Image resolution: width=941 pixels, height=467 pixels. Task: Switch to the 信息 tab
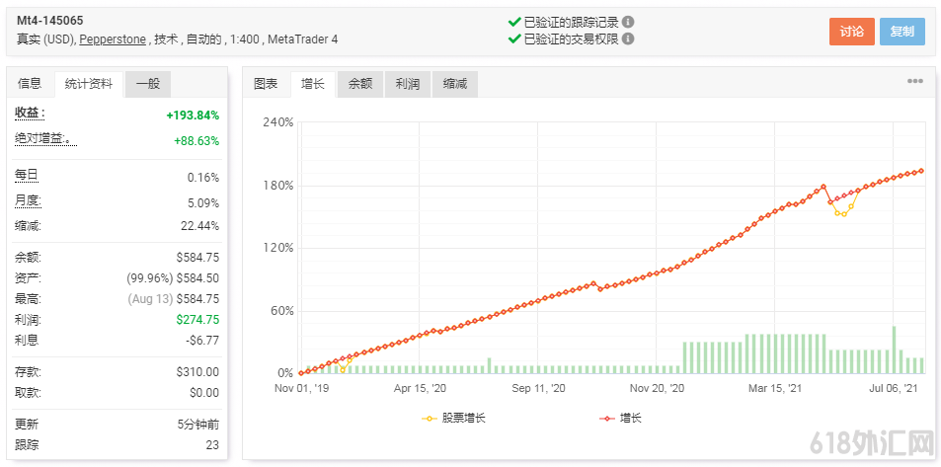(x=30, y=84)
